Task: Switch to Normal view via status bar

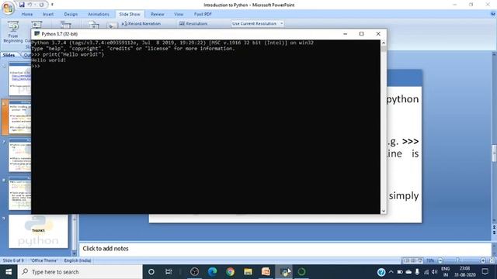Action: coord(406,260)
